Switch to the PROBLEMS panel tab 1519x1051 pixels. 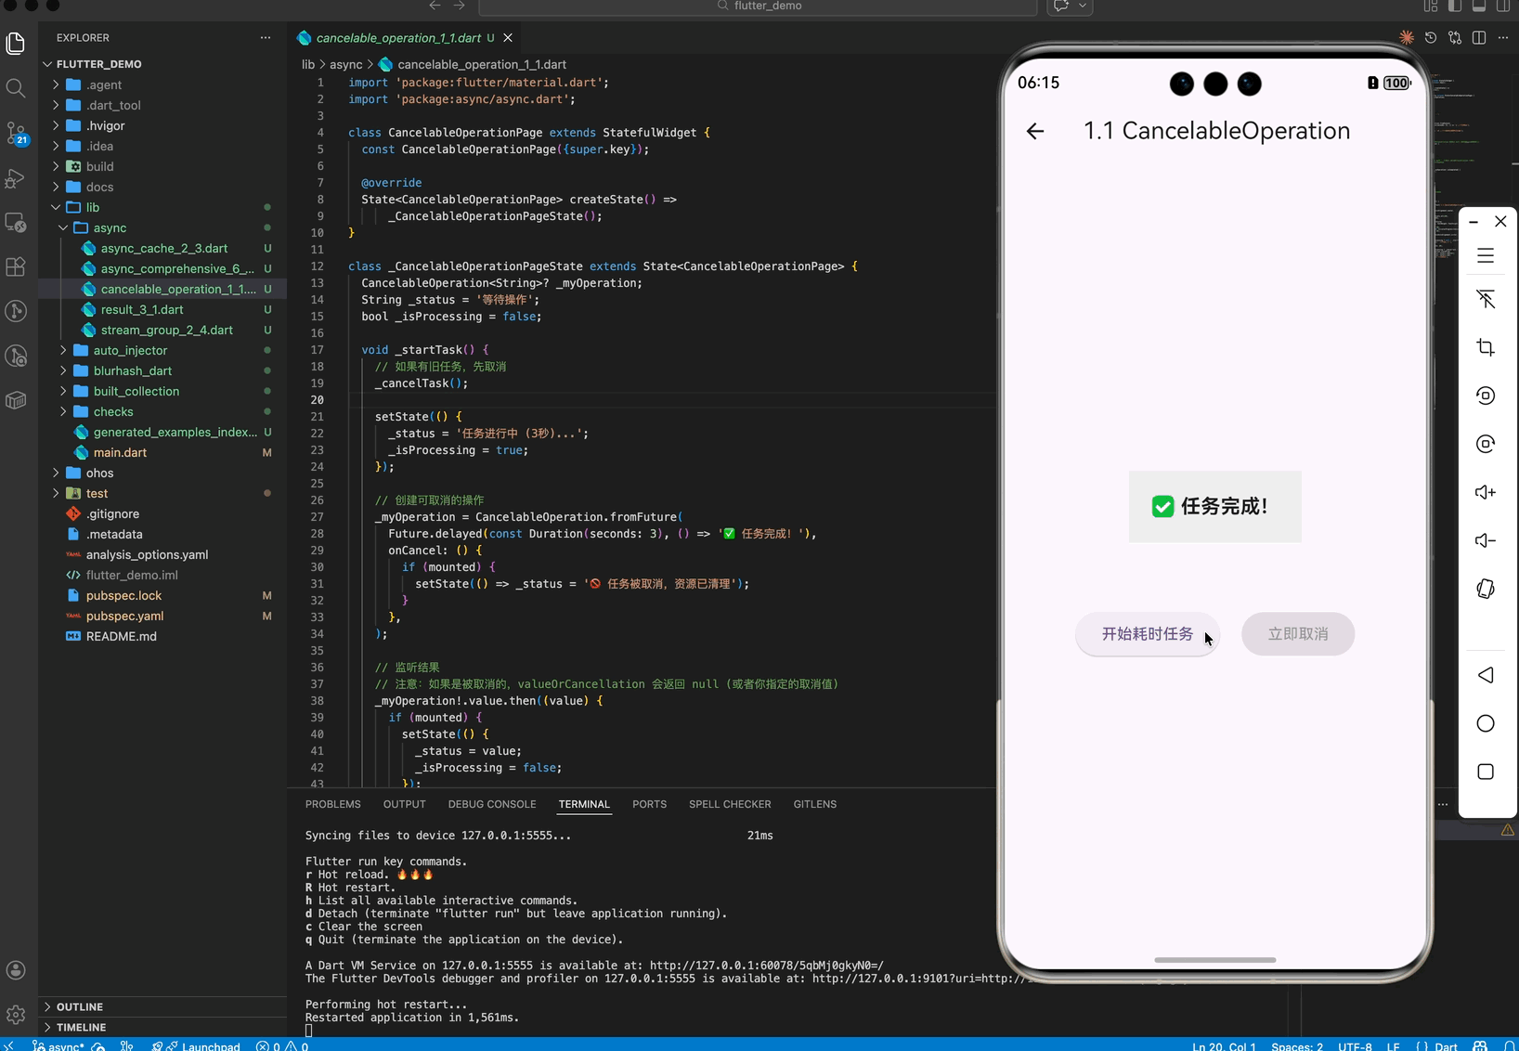332,804
